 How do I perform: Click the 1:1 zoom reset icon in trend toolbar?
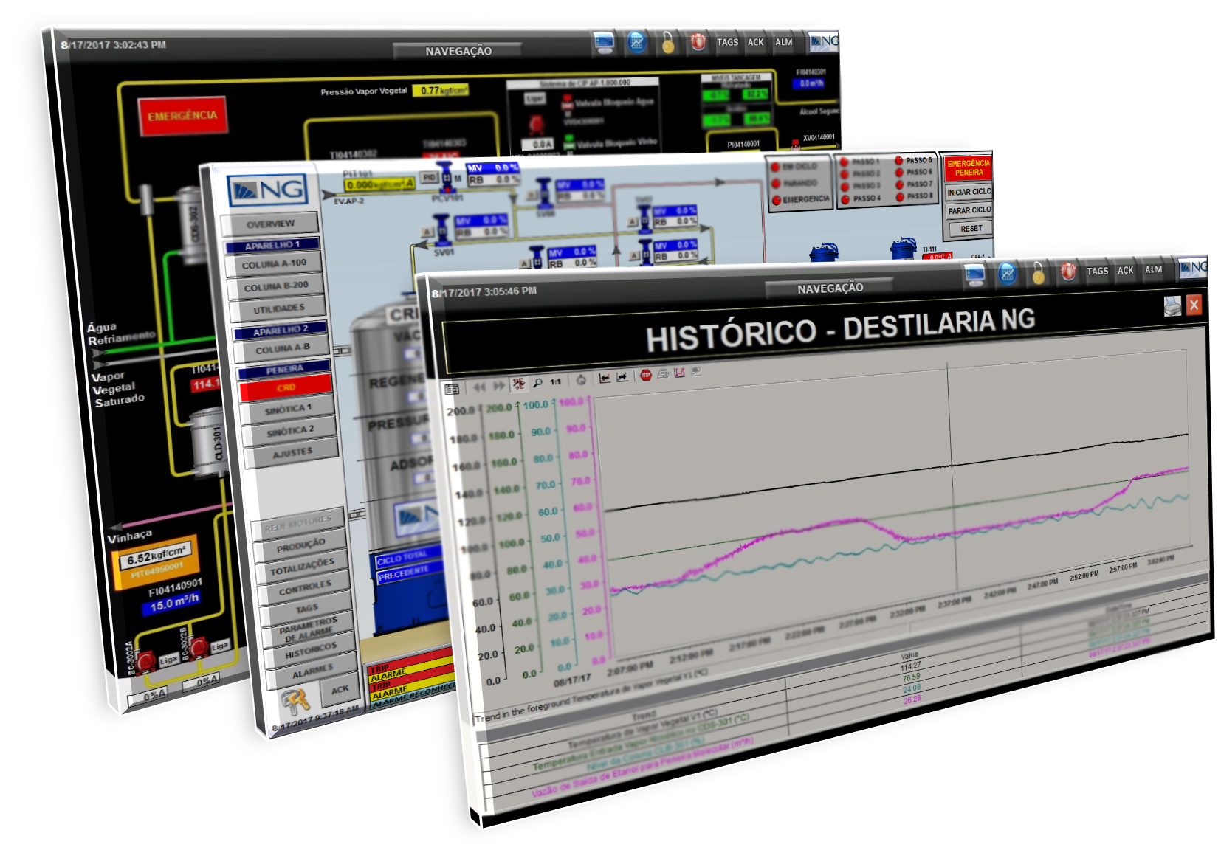pyautogui.click(x=555, y=381)
